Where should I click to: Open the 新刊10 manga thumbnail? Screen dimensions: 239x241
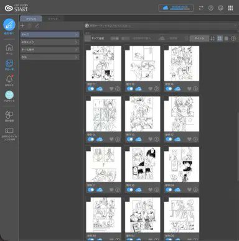coord(143,165)
